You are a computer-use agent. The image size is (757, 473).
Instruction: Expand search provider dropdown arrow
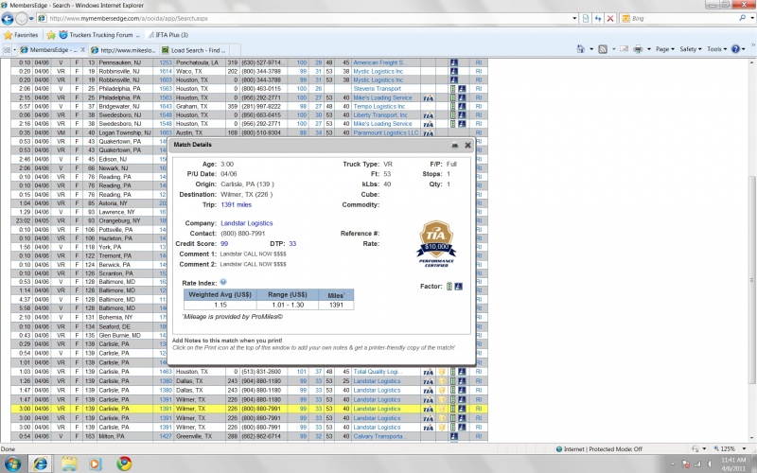click(751, 18)
